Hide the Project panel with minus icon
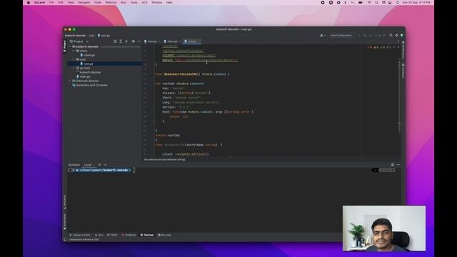 click(139, 41)
